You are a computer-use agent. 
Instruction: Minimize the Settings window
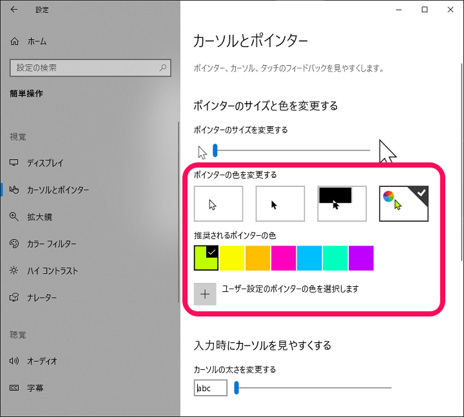click(399, 10)
